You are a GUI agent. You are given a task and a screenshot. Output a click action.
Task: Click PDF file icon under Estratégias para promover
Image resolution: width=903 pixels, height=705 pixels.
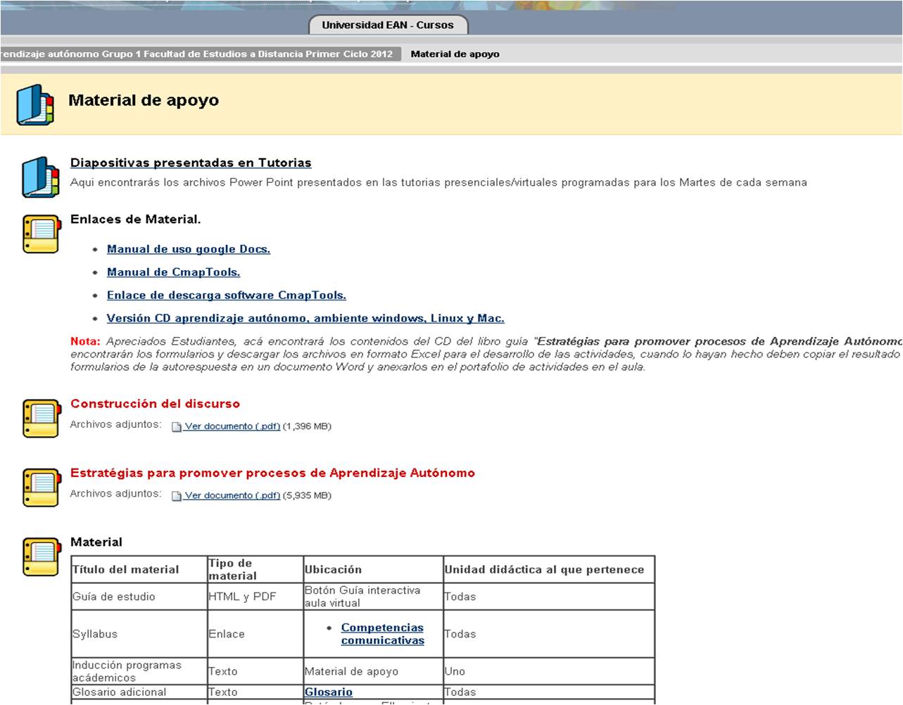(x=177, y=495)
